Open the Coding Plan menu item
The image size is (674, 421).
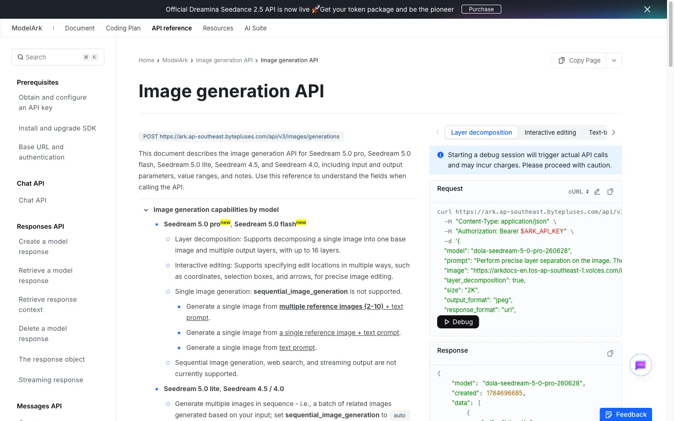pos(123,28)
